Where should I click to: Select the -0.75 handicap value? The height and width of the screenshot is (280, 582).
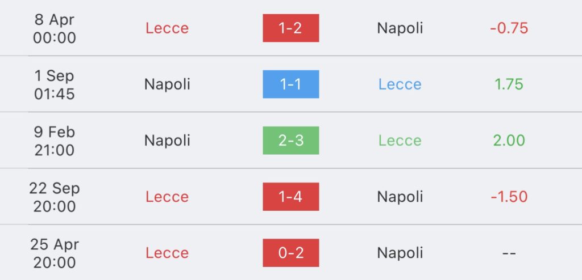pyautogui.click(x=509, y=28)
